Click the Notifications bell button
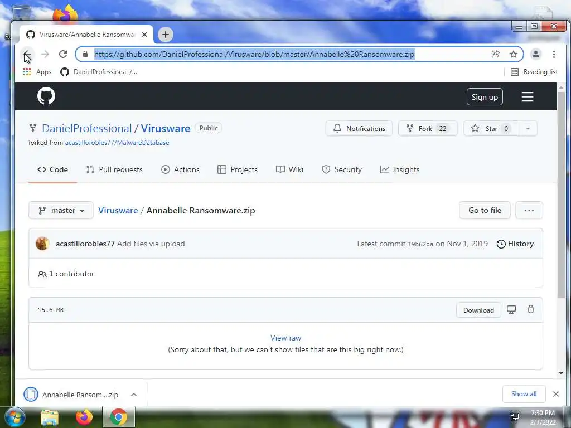The image size is (571, 428). click(x=359, y=129)
